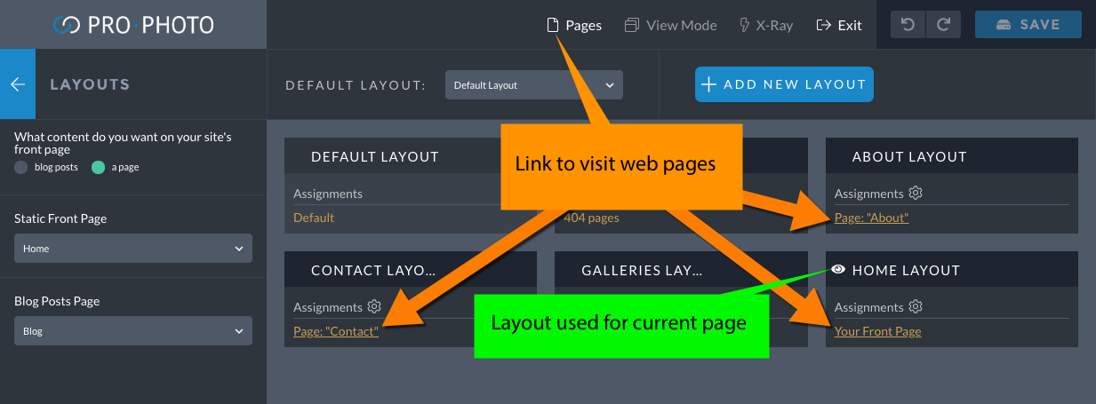Add a new layout
The width and height of the screenshot is (1096, 404).
click(x=784, y=84)
